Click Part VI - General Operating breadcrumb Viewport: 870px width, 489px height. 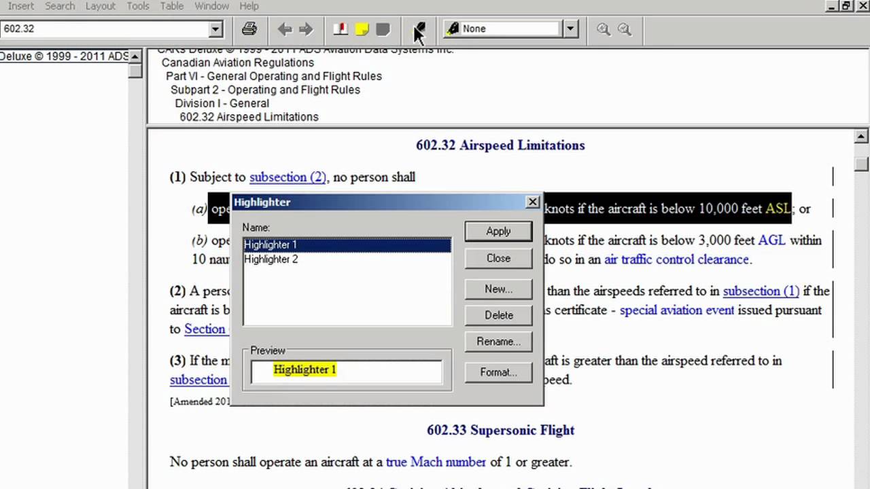coord(274,76)
